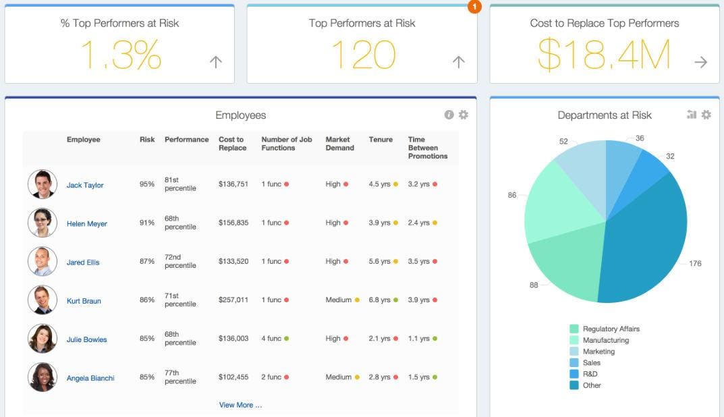This screenshot has height=417, width=724.
Task: Switch chart type in Departments at Risk
Action: (x=691, y=115)
